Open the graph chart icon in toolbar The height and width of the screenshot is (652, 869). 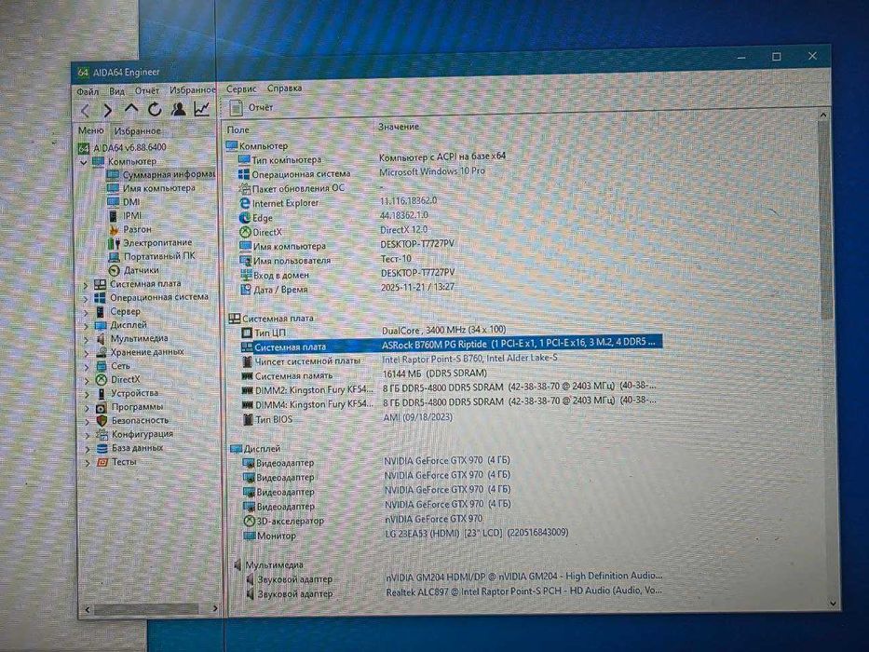202,109
